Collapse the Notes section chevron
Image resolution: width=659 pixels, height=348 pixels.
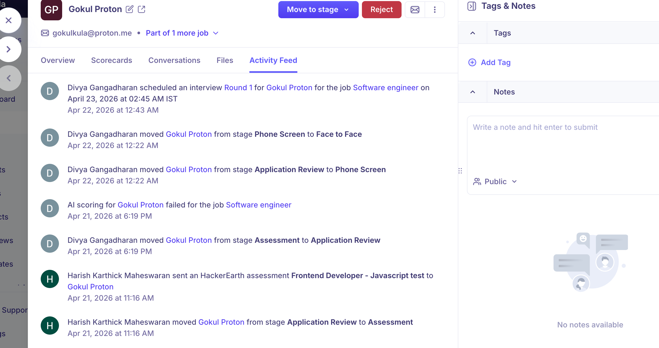click(x=473, y=92)
